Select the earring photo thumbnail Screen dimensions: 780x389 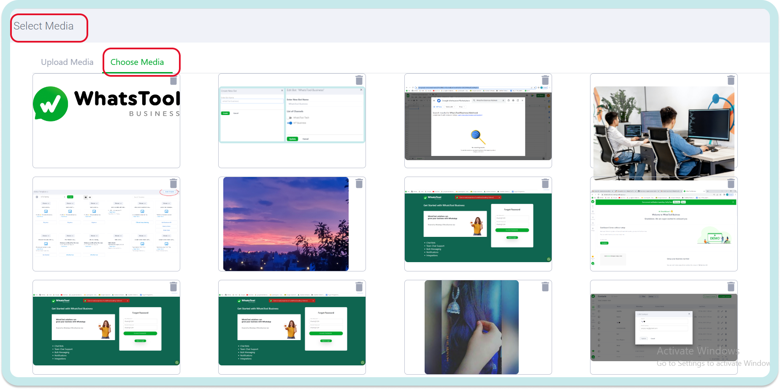pos(471,327)
